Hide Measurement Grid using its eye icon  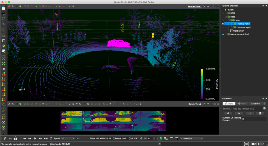click(223, 34)
